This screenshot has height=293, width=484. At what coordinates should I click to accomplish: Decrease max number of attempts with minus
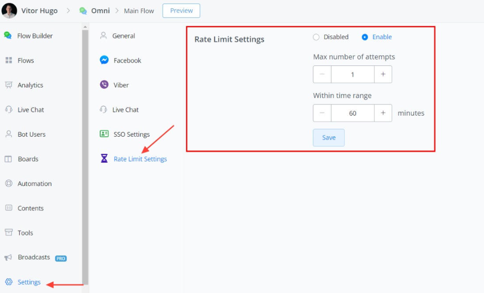322,74
